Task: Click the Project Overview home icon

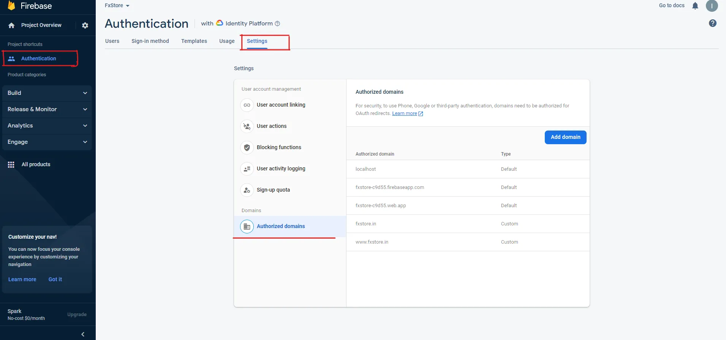Action: pyautogui.click(x=11, y=25)
